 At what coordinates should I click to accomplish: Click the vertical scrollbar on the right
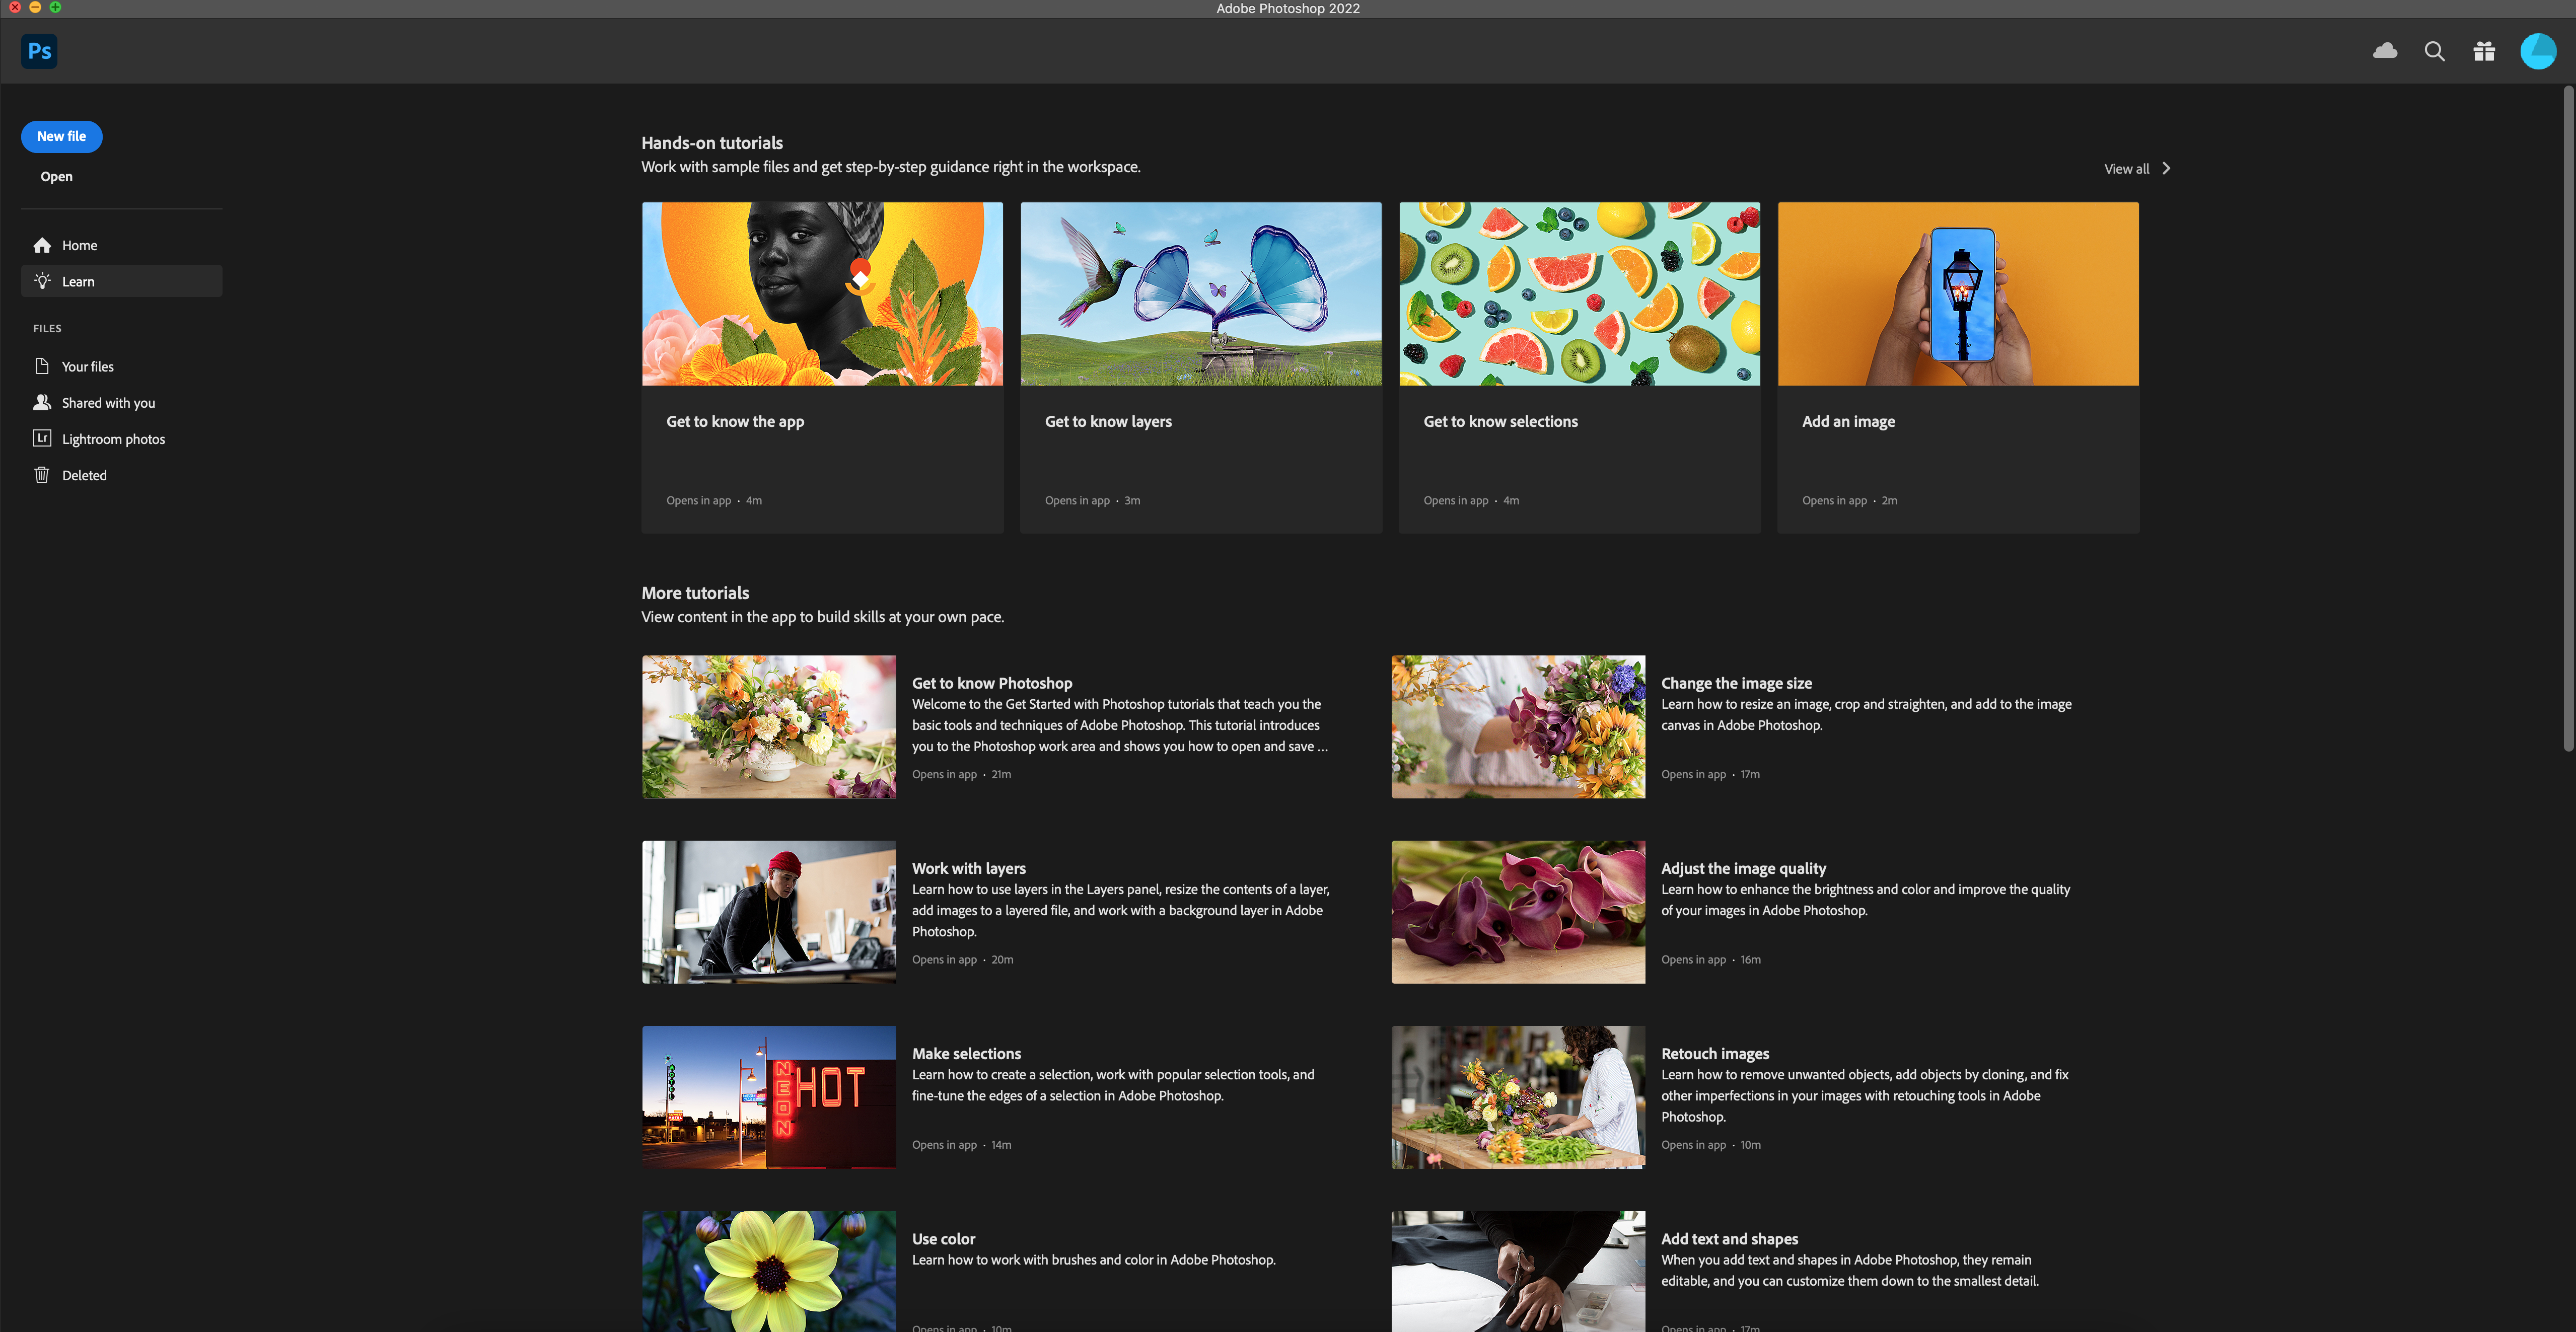click(2567, 417)
